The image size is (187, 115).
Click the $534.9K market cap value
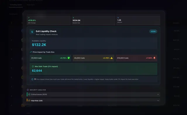point(77,20)
